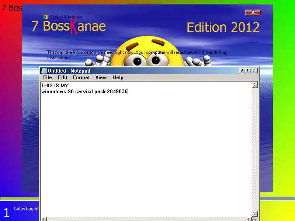Click the '7 BossKanae' installer logo text
Screen dimensions: 295x221
coord(69,26)
